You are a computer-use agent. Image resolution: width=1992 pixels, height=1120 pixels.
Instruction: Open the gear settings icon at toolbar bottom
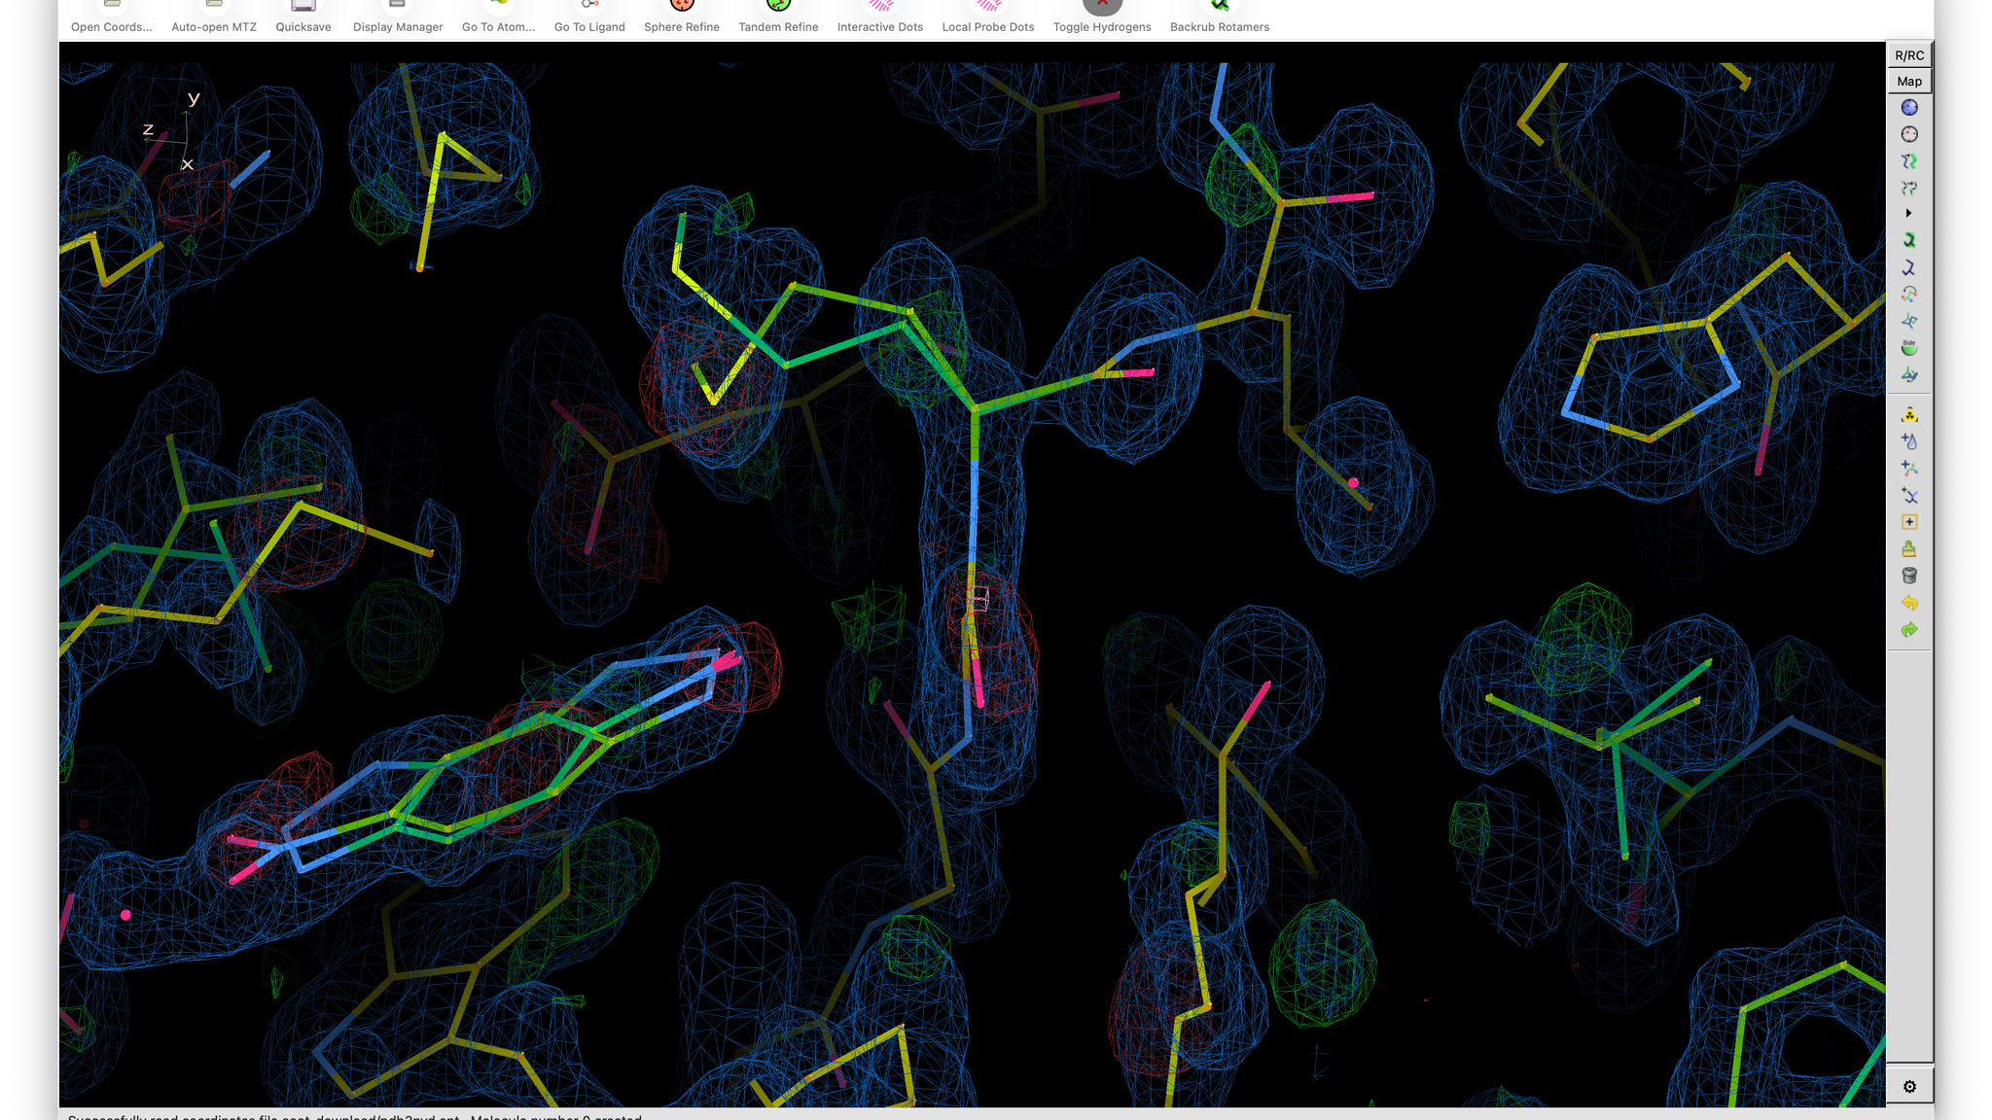click(x=1909, y=1087)
